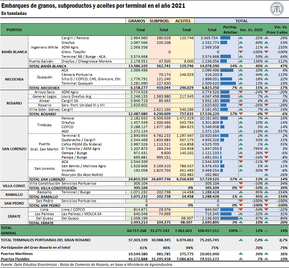
Task: Click blue data bar in Del Guazú row
Action: click(x=229, y=218)
